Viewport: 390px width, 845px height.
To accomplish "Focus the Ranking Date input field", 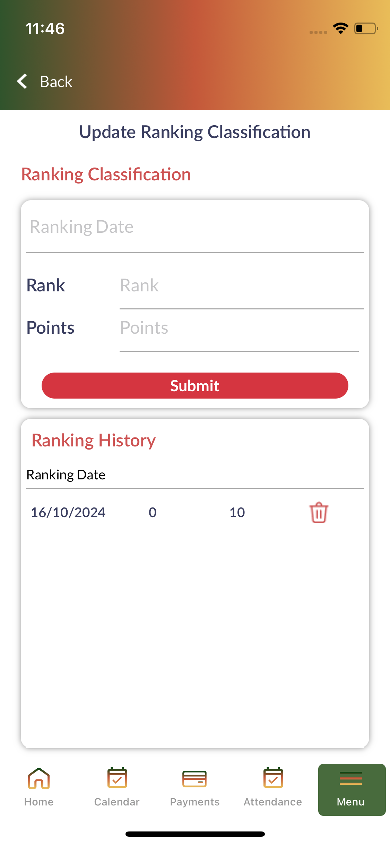I will [x=195, y=227].
